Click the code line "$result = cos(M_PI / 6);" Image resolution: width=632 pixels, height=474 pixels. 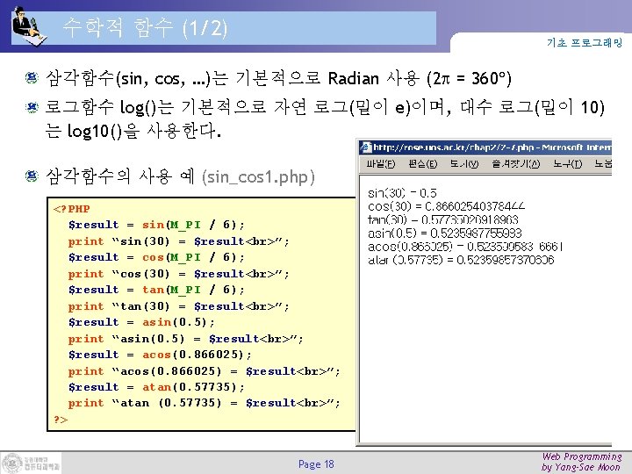tap(156, 257)
